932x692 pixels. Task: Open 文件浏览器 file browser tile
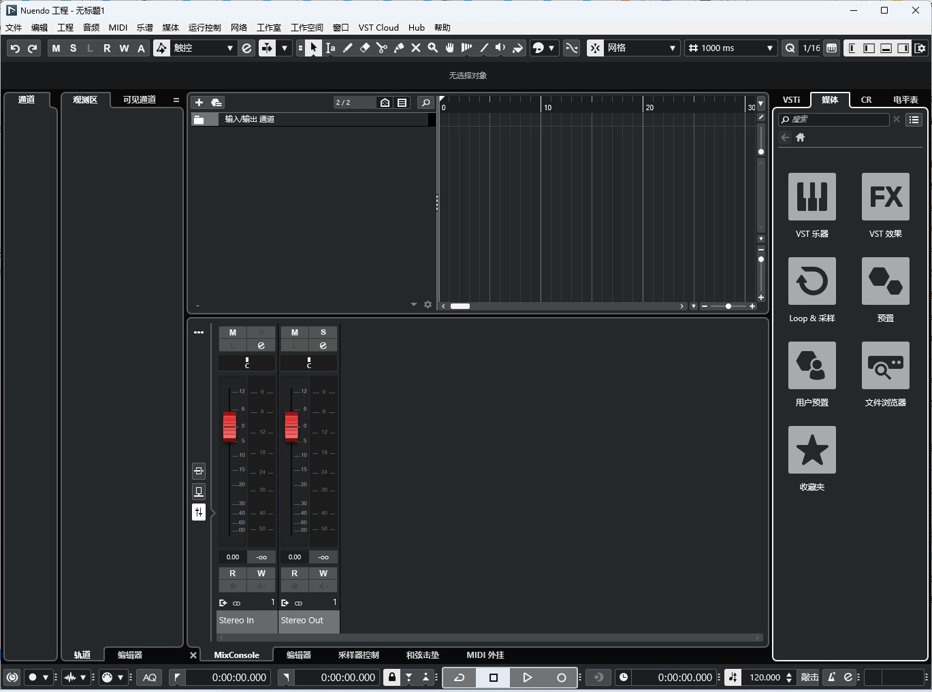click(886, 365)
